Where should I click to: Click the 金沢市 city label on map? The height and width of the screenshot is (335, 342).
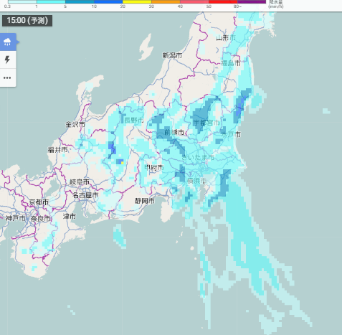[75, 125]
